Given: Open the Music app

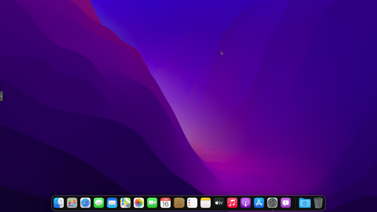Looking at the screenshot, I should [232, 203].
